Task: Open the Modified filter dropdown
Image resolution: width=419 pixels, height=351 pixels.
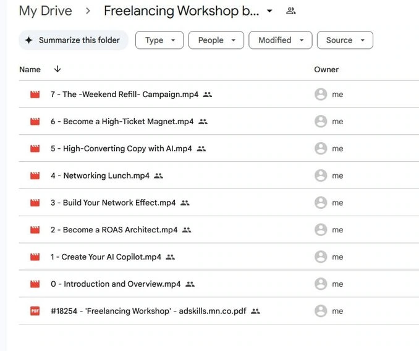Action: [x=281, y=40]
